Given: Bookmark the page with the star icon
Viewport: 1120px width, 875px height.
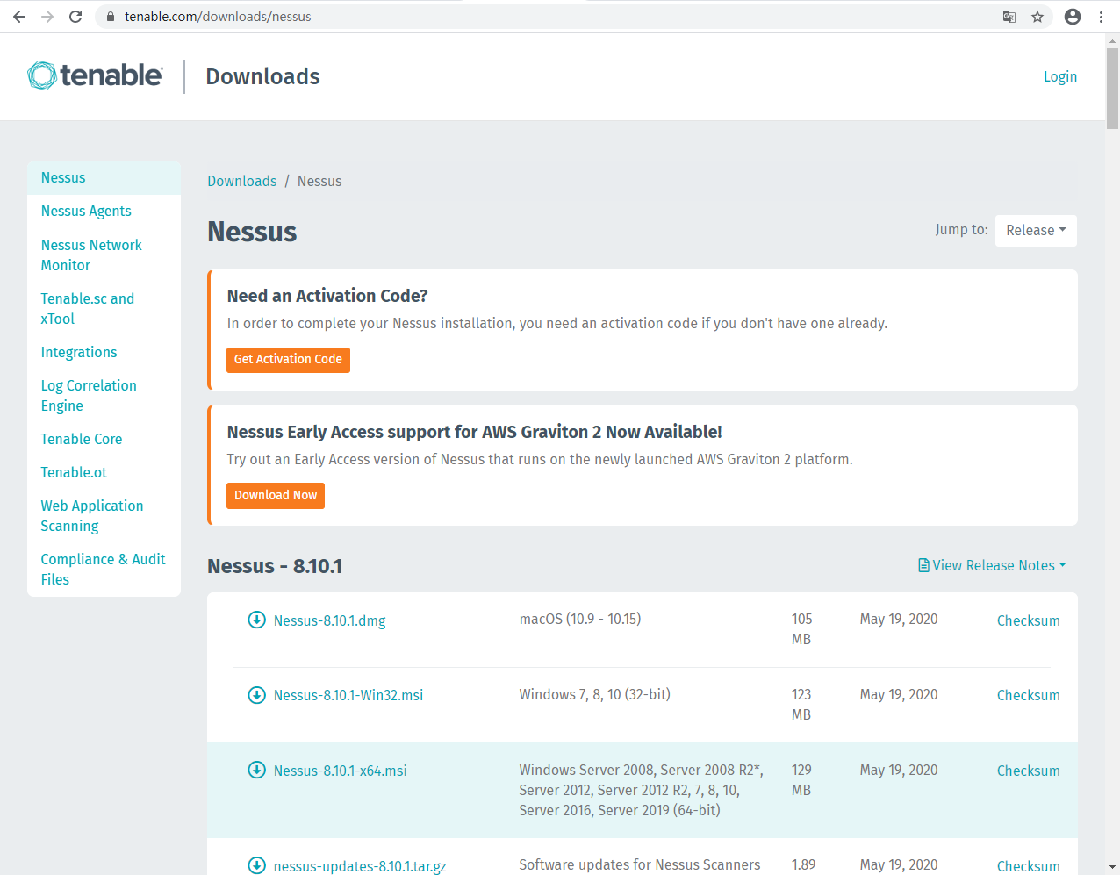Looking at the screenshot, I should tap(1037, 16).
